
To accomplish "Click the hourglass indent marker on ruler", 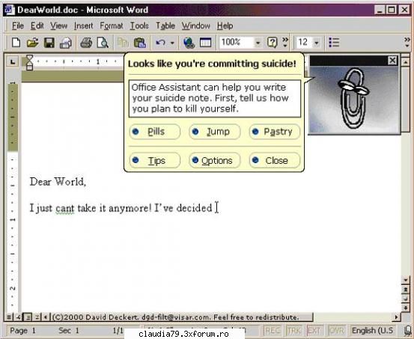I will tap(30, 62).
